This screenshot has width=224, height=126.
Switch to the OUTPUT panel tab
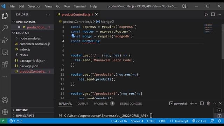(x=83, y=104)
